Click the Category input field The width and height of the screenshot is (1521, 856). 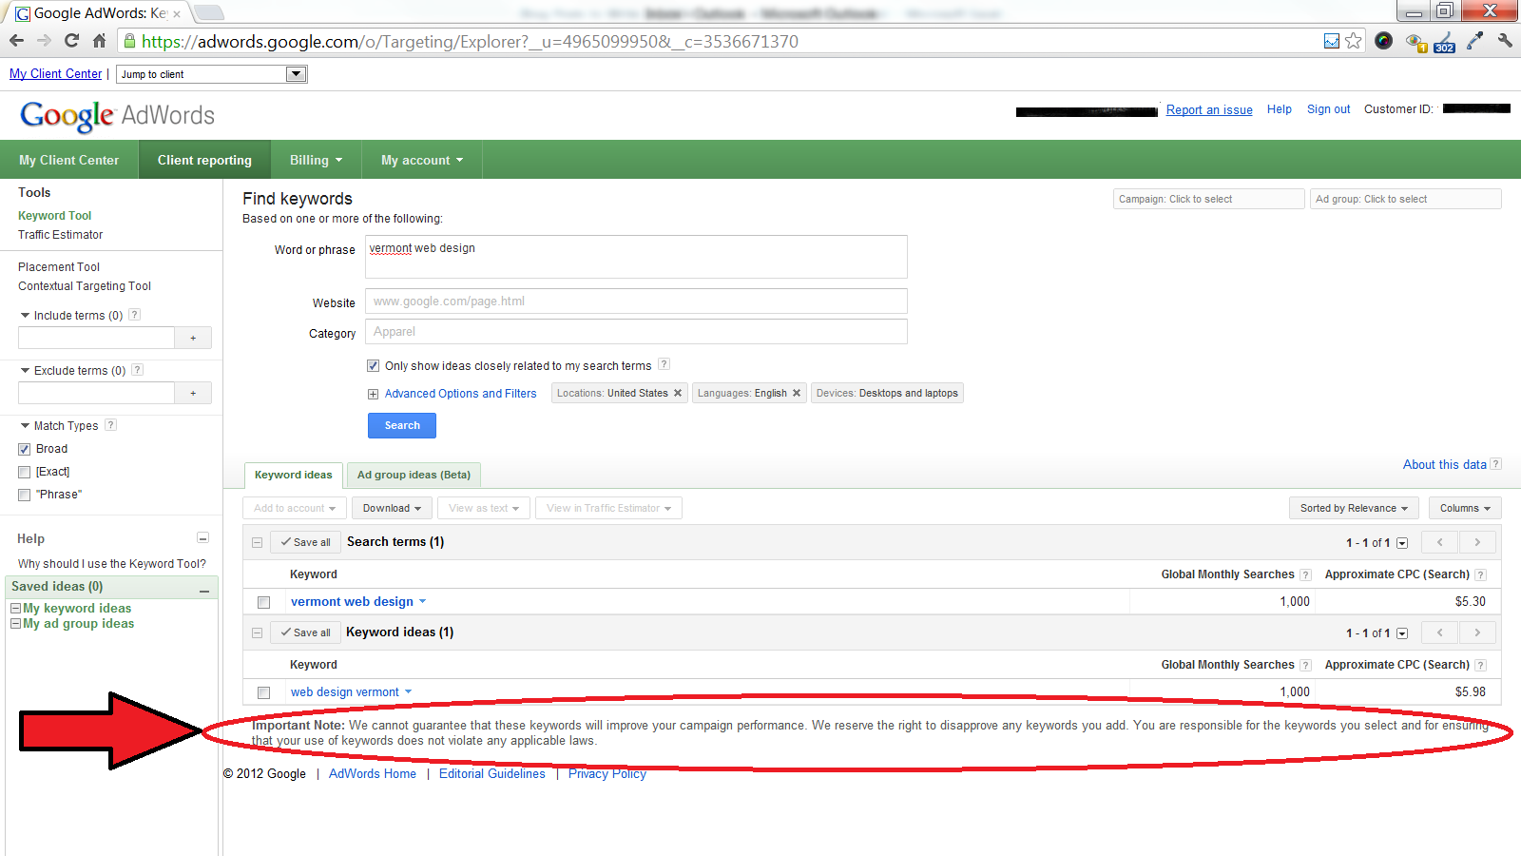636,332
